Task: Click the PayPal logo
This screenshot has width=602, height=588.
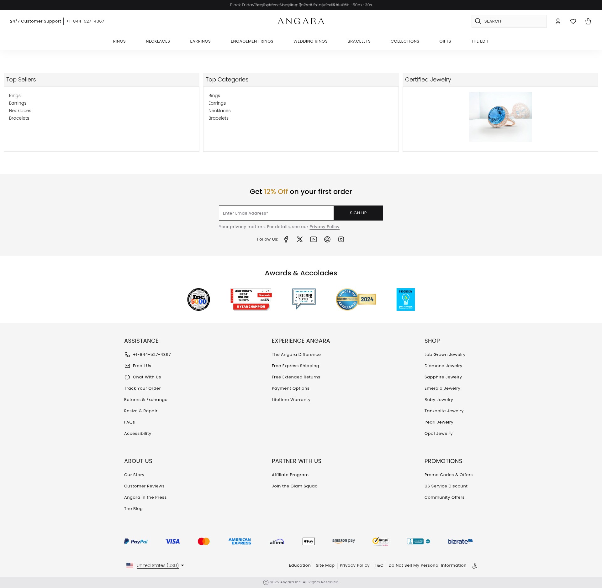Action: [x=136, y=541]
